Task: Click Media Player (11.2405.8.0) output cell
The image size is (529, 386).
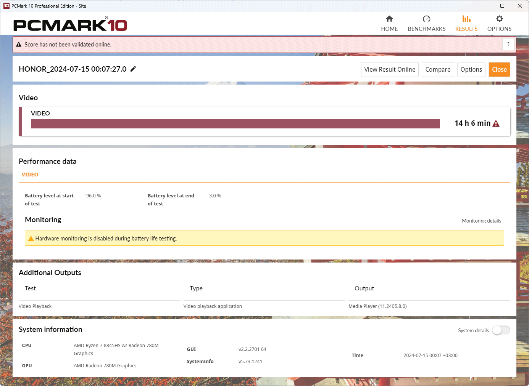Action: [x=377, y=306]
